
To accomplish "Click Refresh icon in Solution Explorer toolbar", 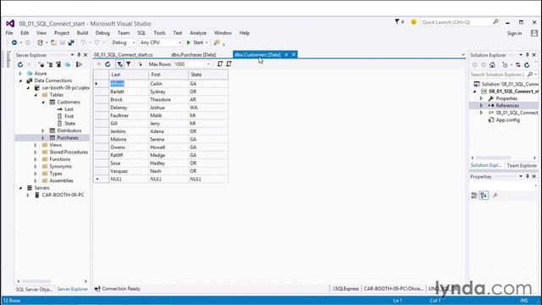I will pos(527,64).
